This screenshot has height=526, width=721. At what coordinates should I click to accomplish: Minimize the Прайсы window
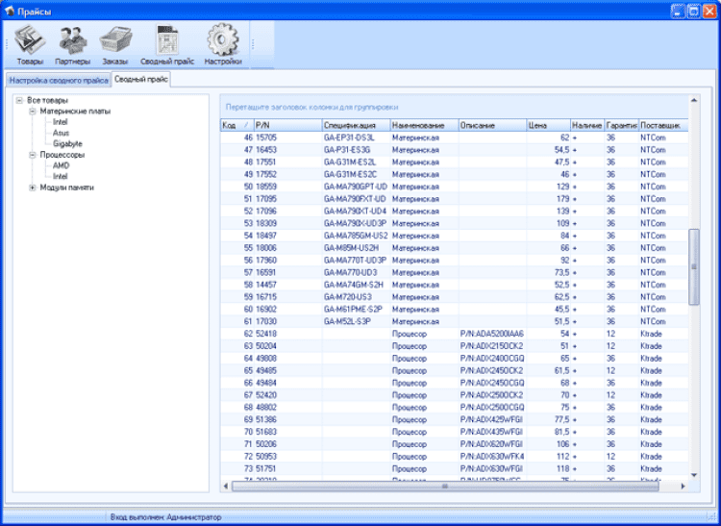[x=678, y=12]
